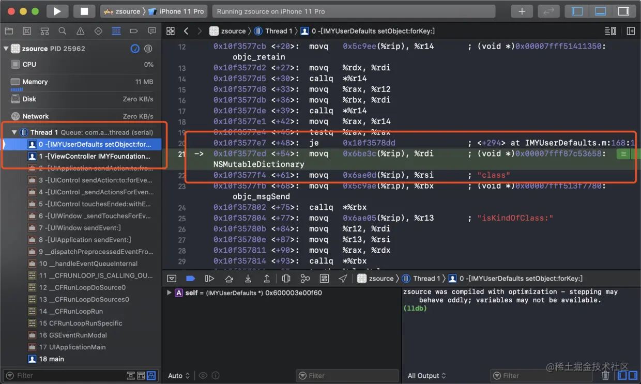Open the Report navigator icon
Image resolution: width=641 pixels, height=384 pixels.
[152, 31]
